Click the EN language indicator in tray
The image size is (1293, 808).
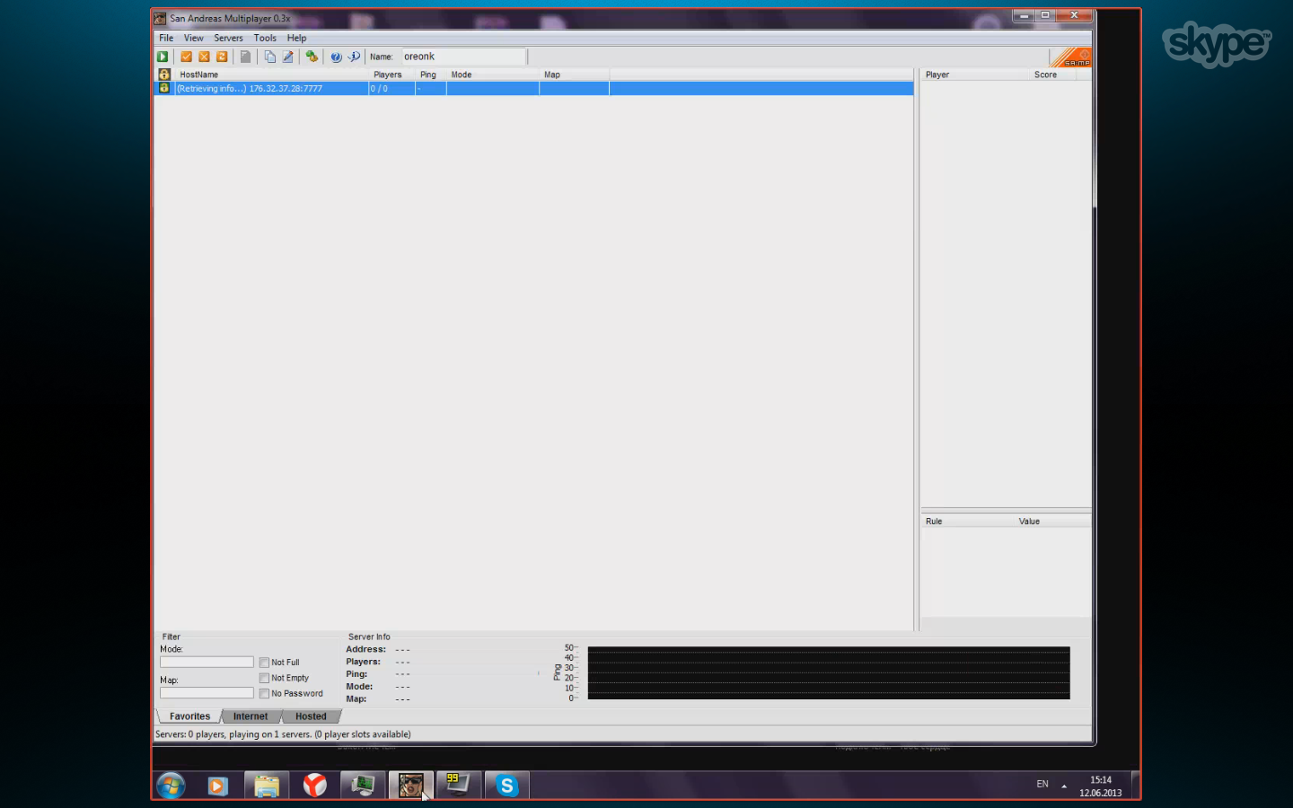[x=1042, y=784]
